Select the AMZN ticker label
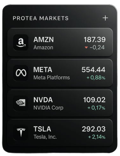 coord(43,39)
